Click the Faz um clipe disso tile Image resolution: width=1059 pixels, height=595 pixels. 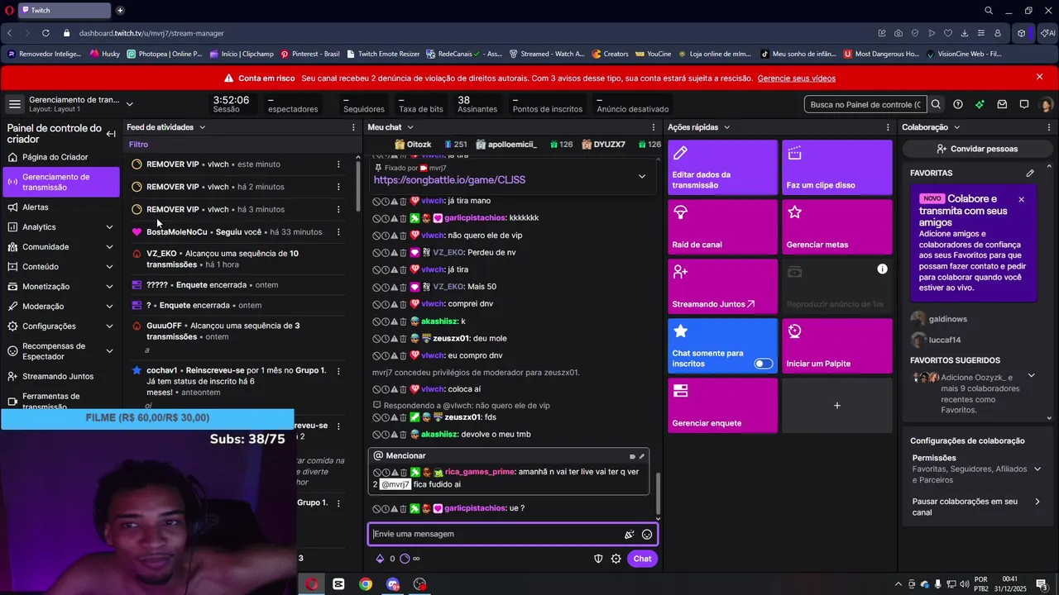837,168
